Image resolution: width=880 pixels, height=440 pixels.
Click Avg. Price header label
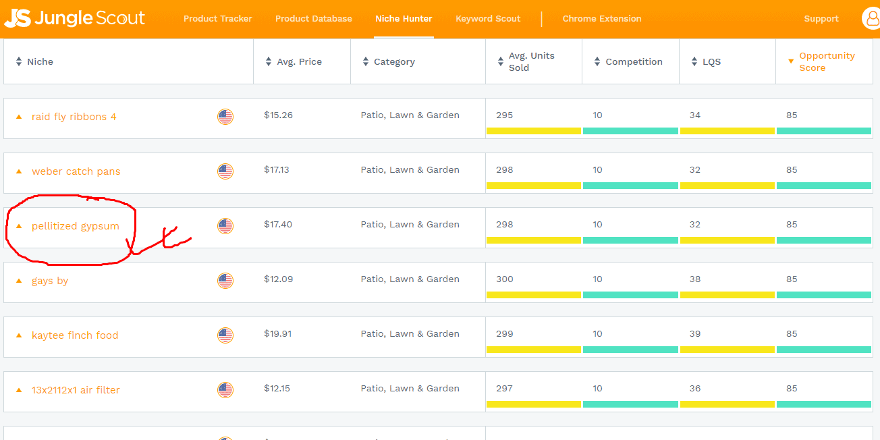pyautogui.click(x=300, y=61)
